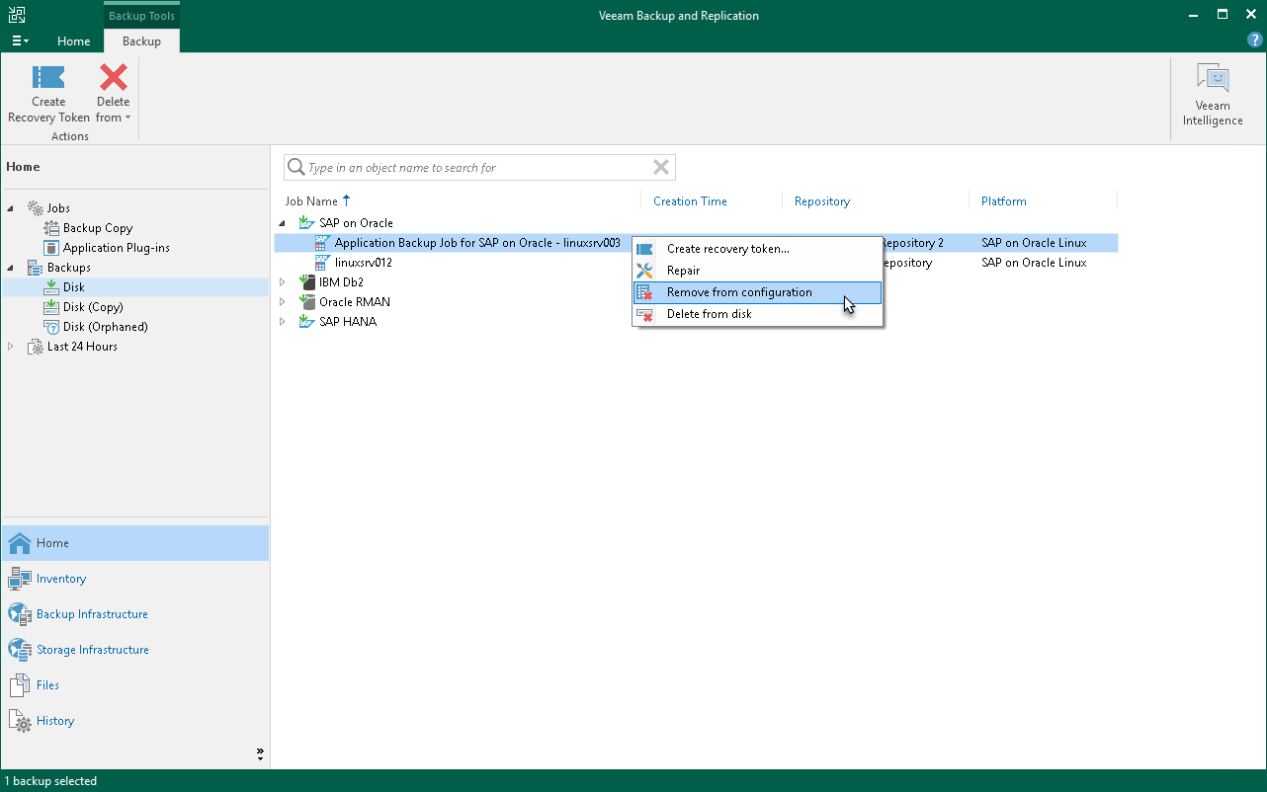Click the Veeam app icon in title bar
Screen dimensions: 1267x792
(x=17, y=15)
